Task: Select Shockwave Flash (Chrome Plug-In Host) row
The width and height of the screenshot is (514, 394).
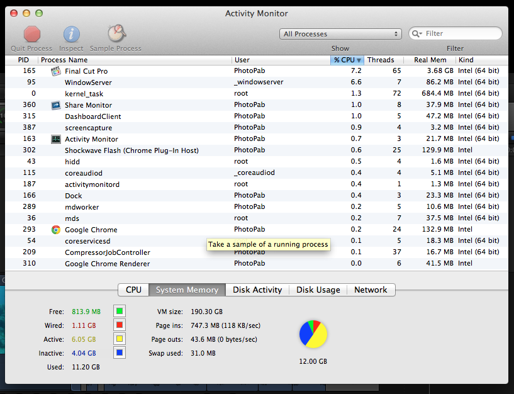Action: (x=257, y=150)
